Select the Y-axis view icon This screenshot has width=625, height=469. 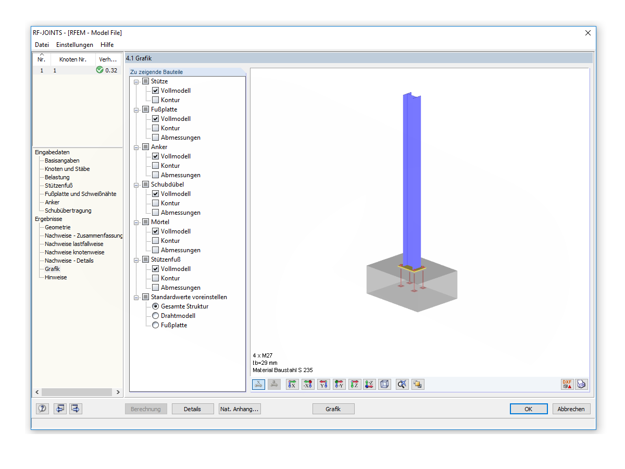323,384
